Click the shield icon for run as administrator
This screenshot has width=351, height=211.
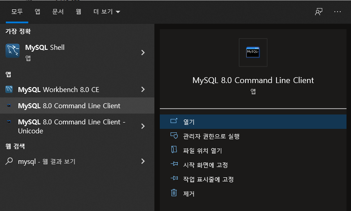pyautogui.click(x=174, y=136)
